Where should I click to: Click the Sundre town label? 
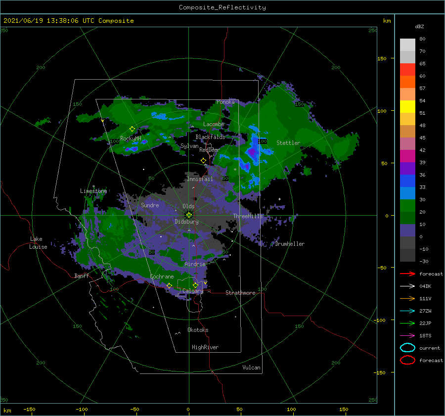pyautogui.click(x=150, y=205)
